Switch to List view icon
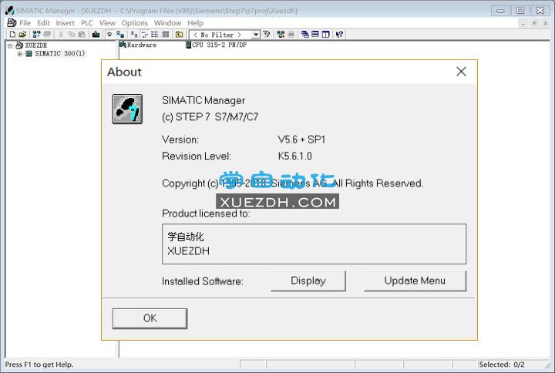 pos(155,35)
